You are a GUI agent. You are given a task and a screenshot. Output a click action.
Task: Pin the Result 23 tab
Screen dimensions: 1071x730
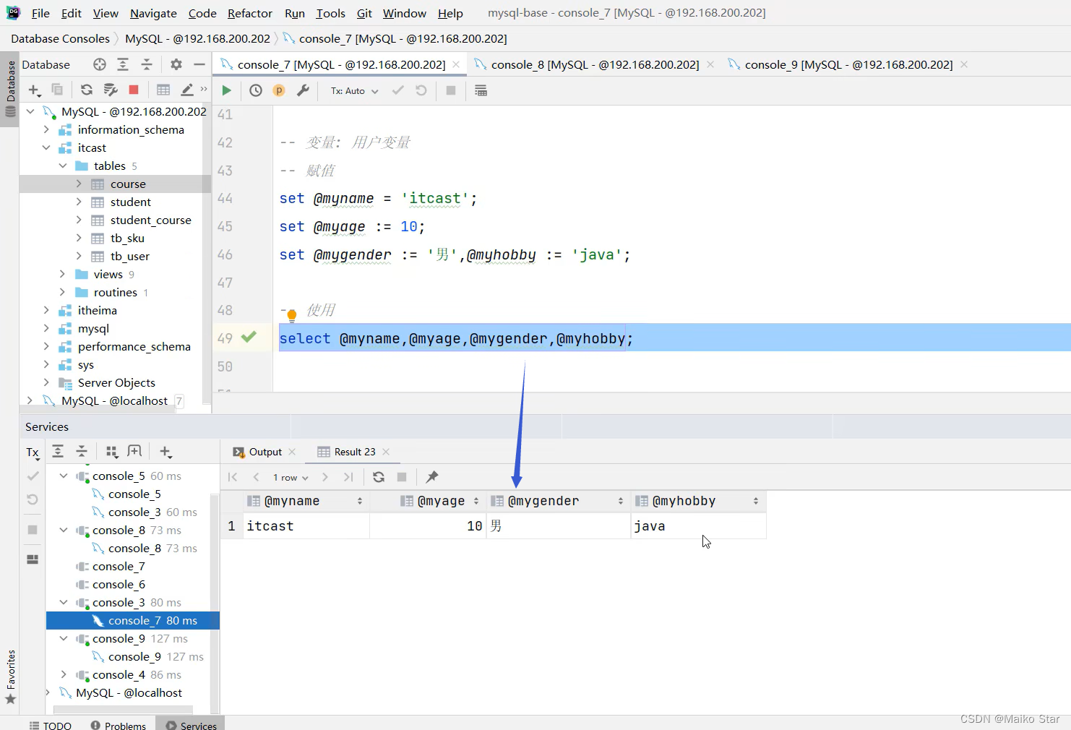[432, 477]
